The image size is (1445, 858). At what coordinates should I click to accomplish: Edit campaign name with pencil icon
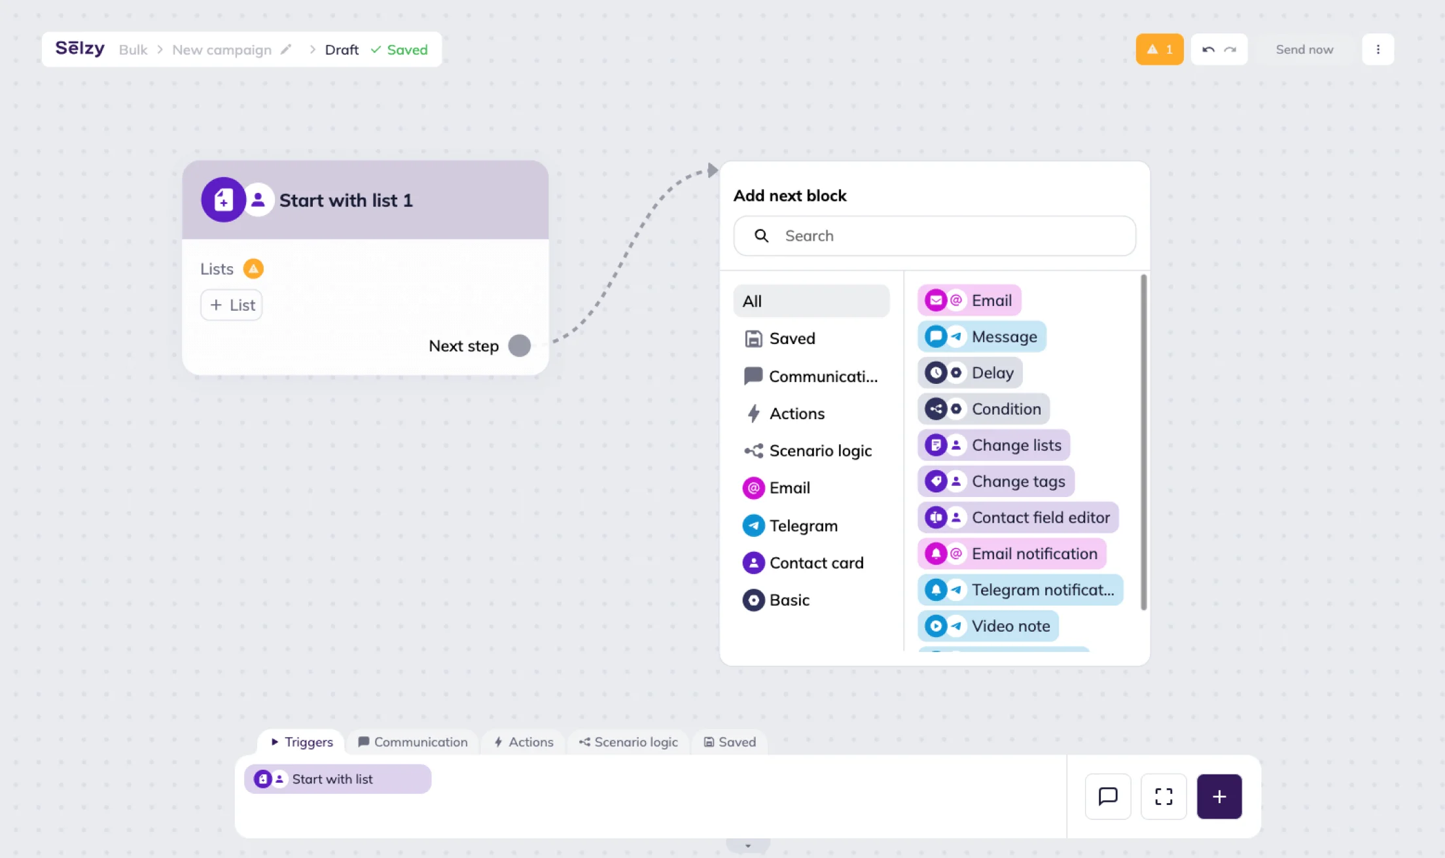click(286, 50)
